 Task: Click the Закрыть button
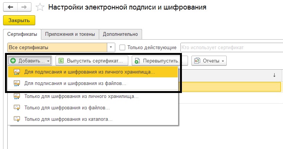pos(19,20)
